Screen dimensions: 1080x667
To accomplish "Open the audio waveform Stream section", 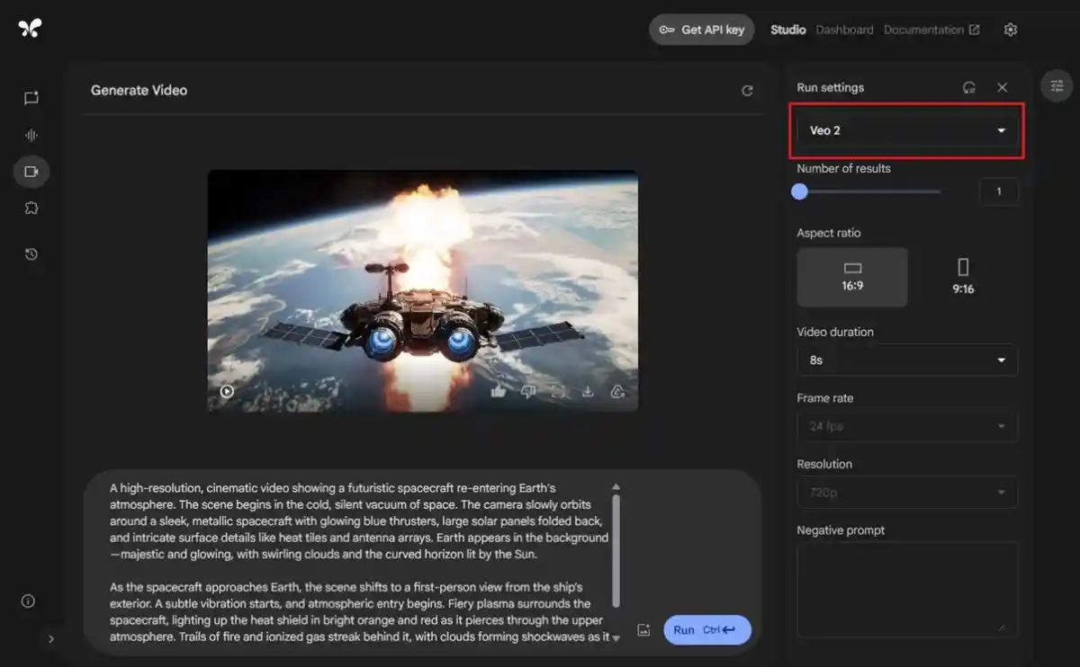I will (x=31, y=135).
